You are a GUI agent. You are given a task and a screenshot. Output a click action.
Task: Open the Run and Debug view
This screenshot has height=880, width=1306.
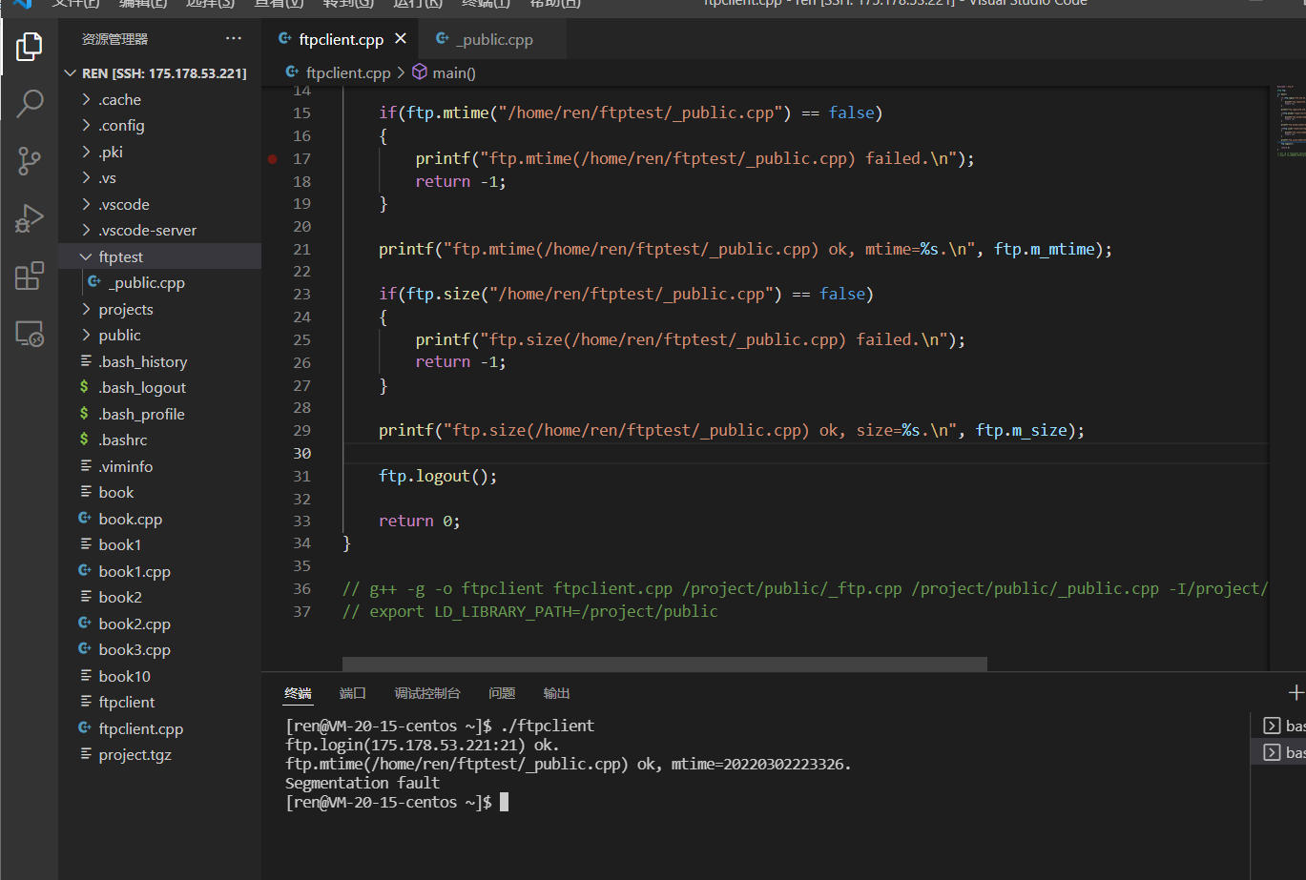coord(30,218)
